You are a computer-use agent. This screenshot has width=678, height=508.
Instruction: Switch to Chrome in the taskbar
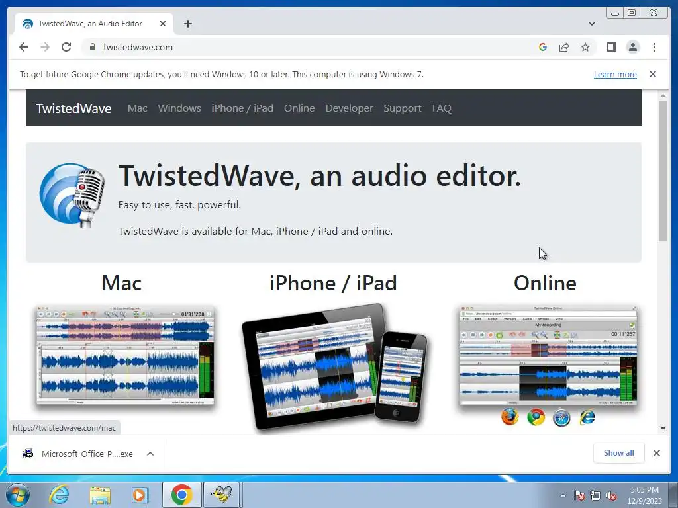[181, 495]
